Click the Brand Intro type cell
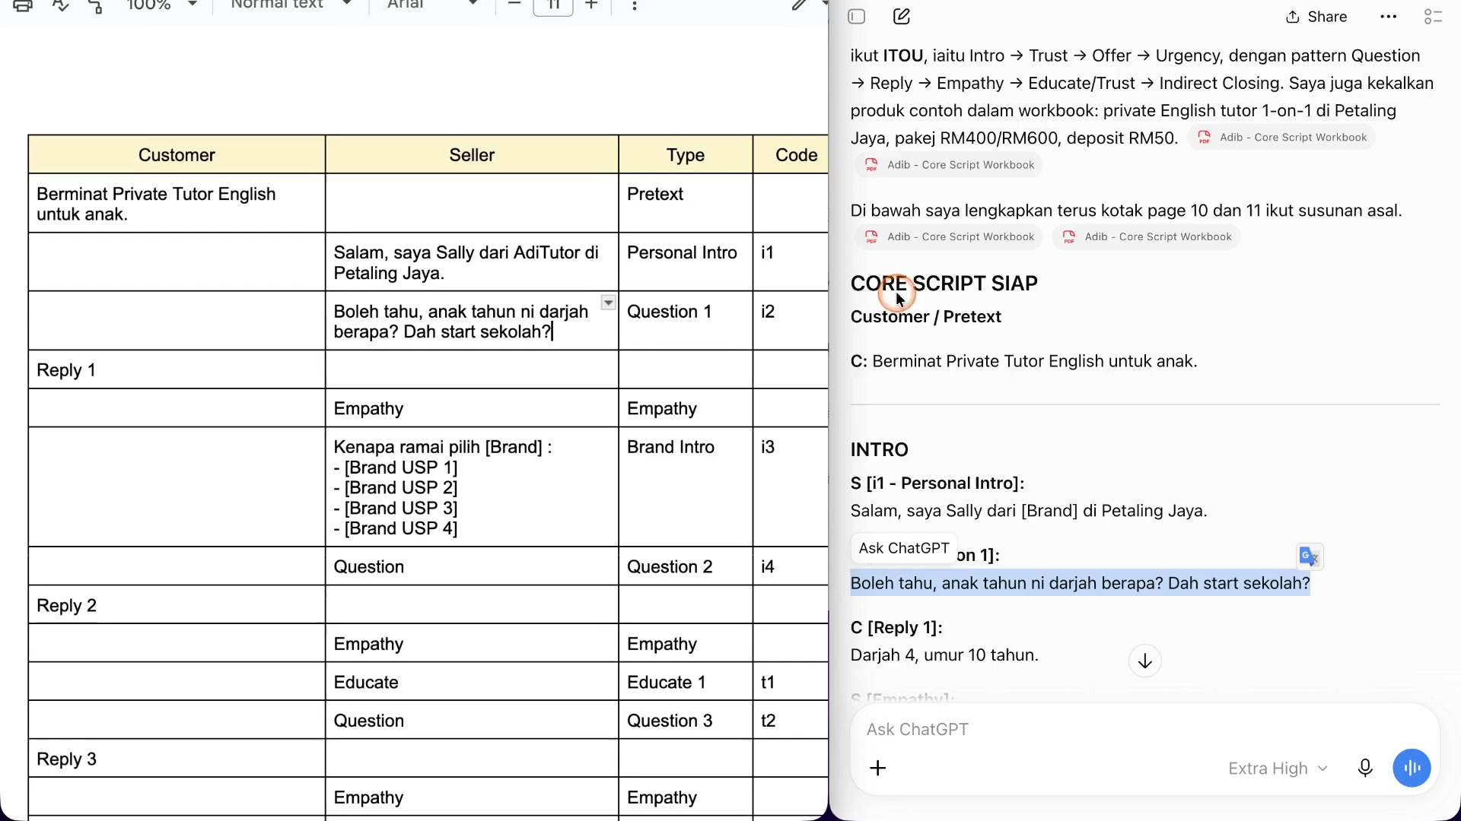 686,487
